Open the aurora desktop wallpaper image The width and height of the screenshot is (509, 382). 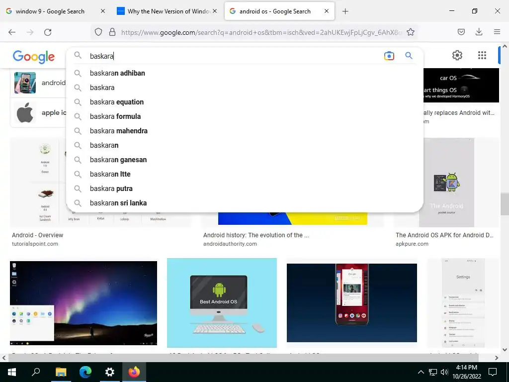84,303
